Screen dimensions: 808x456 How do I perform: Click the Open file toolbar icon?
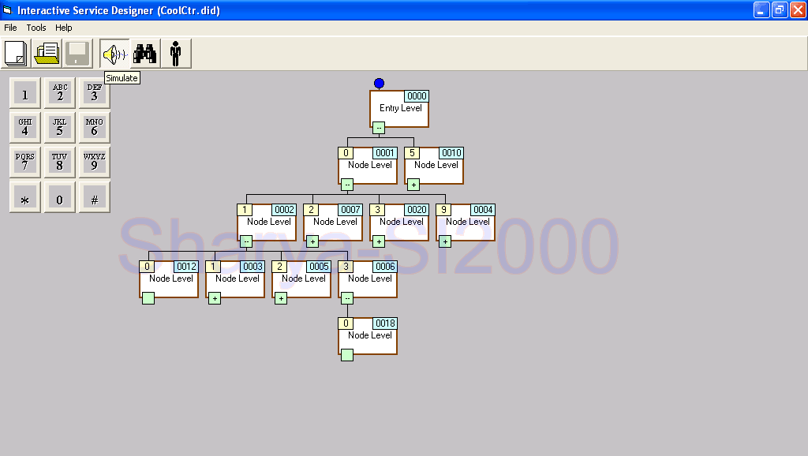click(47, 54)
